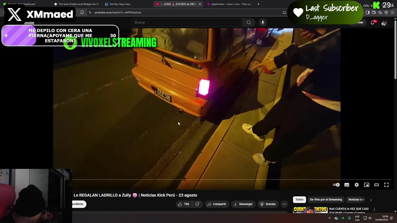The width and height of the screenshot is (397, 223).
Task: Click in the Buscar search field
Action: point(187,22)
